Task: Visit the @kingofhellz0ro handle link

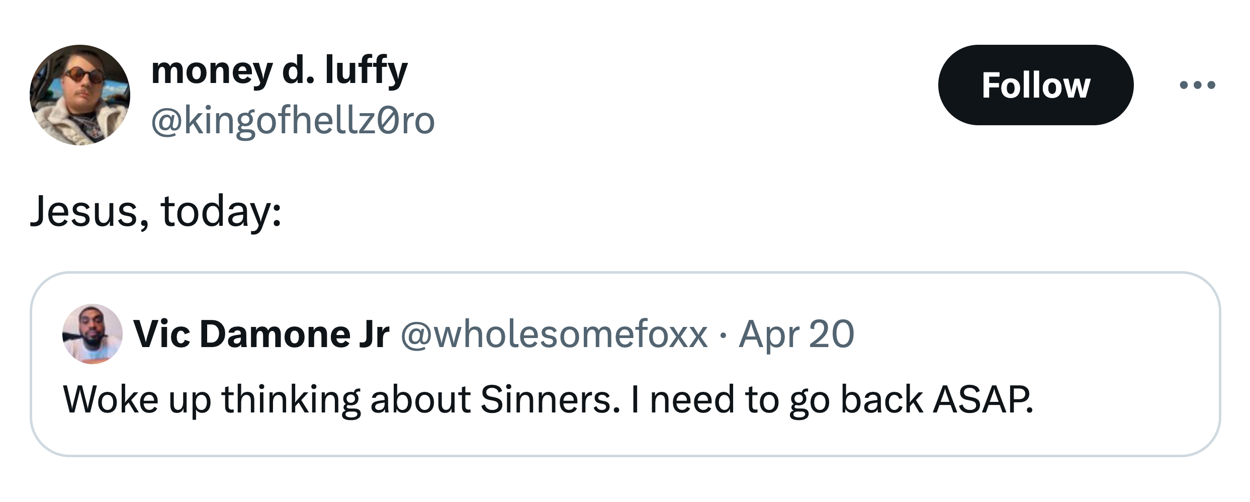Action: tap(293, 121)
